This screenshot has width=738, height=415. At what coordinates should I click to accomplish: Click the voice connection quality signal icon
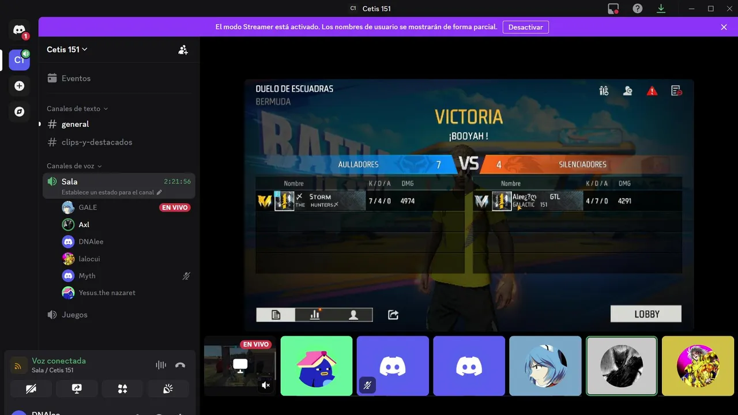point(18,365)
